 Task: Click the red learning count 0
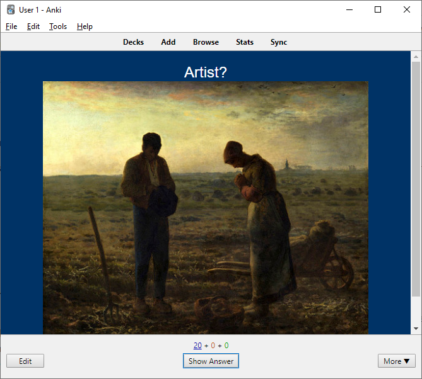[213, 346]
